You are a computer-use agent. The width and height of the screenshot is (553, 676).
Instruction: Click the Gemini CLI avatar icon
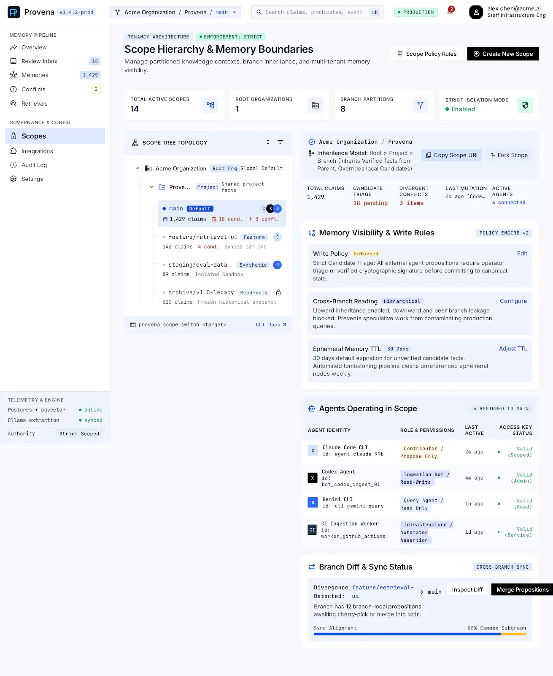click(313, 503)
